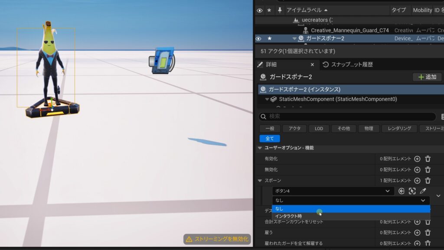Add an array element to スポーン
The width and height of the screenshot is (444, 250).
tap(417, 181)
